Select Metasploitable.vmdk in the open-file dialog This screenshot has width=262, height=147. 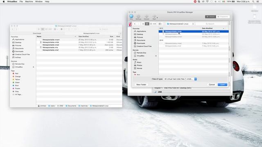coord(194,31)
